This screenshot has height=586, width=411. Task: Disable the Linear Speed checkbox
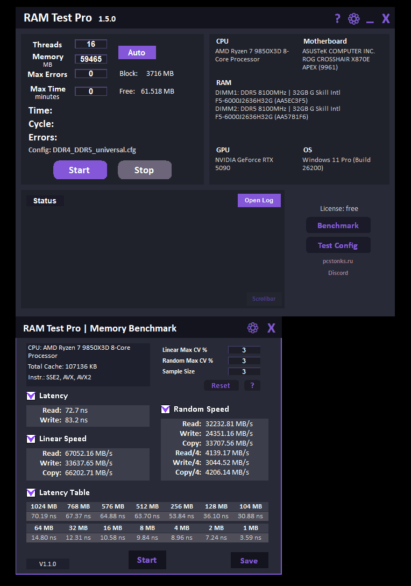pyautogui.click(x=31, y=439)
